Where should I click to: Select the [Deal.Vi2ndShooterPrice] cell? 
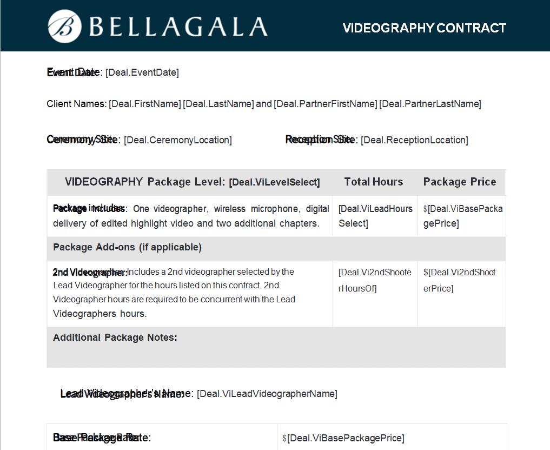460,280
